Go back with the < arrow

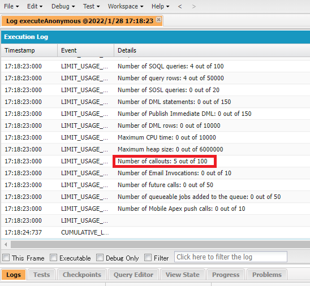[180, 7]
